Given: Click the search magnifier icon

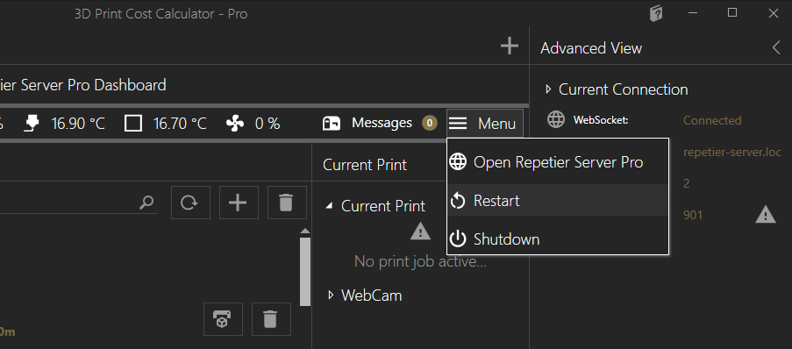Looking at the screenshot, I should pyautogui.click(x=146, y=203).
